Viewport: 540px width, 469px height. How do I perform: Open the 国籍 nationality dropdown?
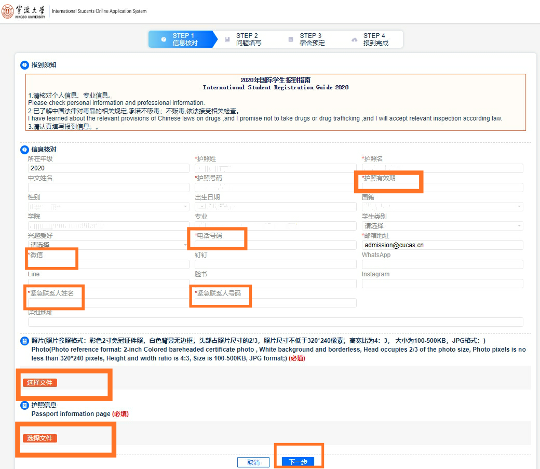pyautogui.click(x=442, y=207)
